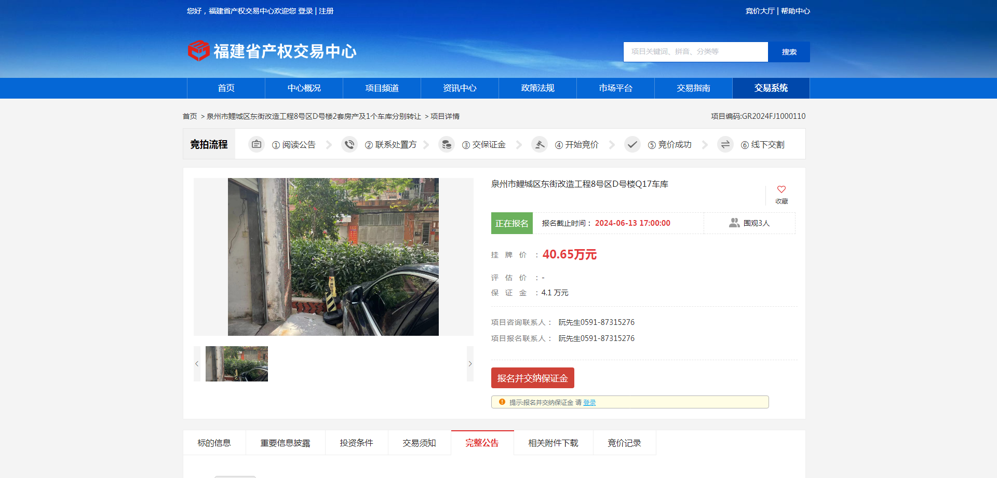Open 政策法规 navigation item
The width and height of the screenshot is (997, 478).
(x=537, y=88)
